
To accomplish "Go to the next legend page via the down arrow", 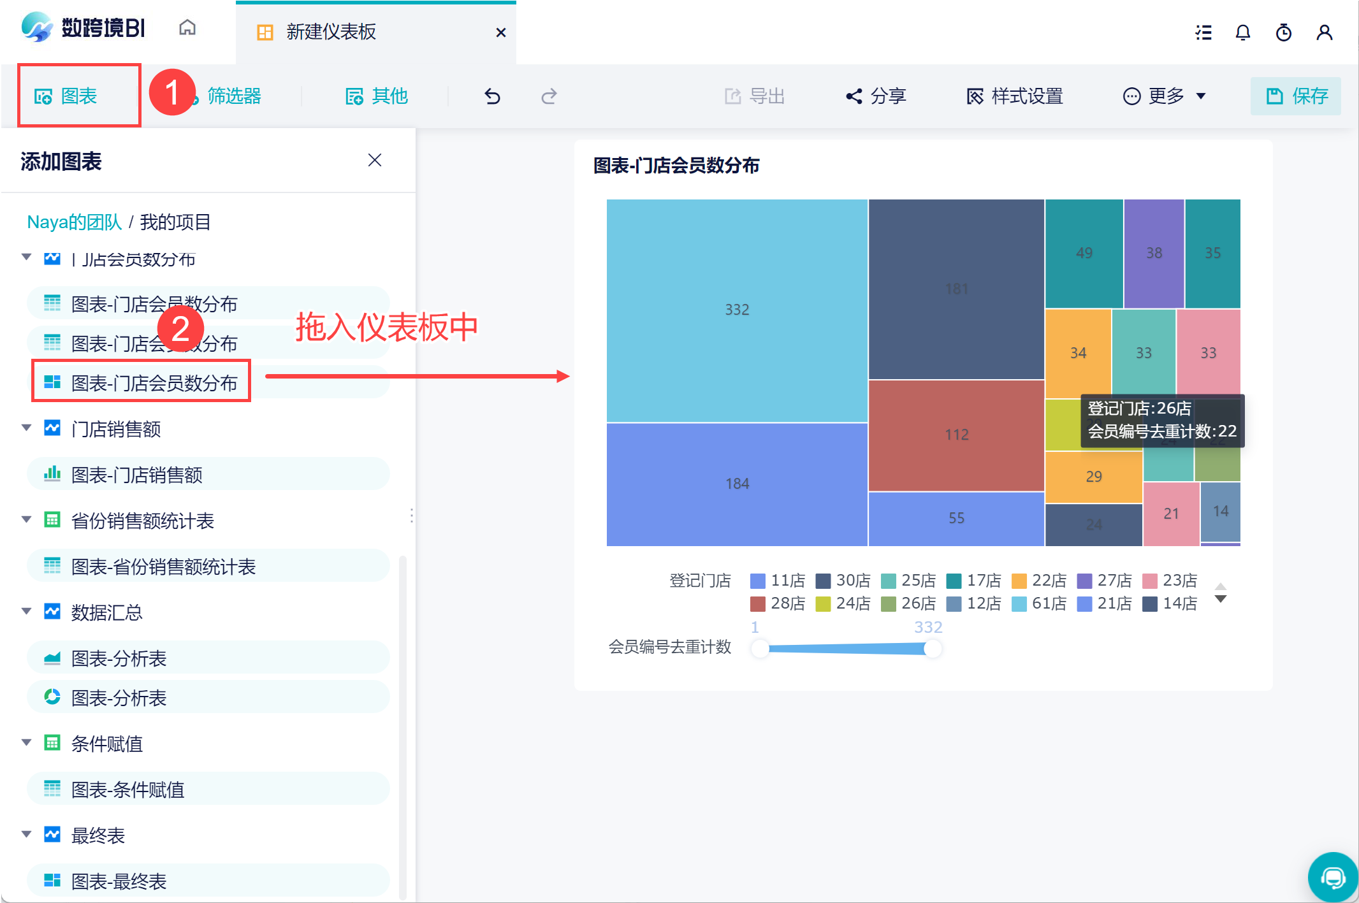I will point(1220,600).
